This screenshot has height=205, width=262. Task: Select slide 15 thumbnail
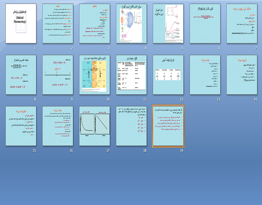21,126
